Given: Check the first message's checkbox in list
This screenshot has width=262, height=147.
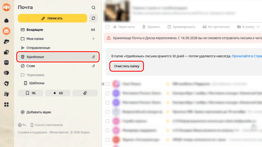Looking at the screenshot, I should 108,84.
